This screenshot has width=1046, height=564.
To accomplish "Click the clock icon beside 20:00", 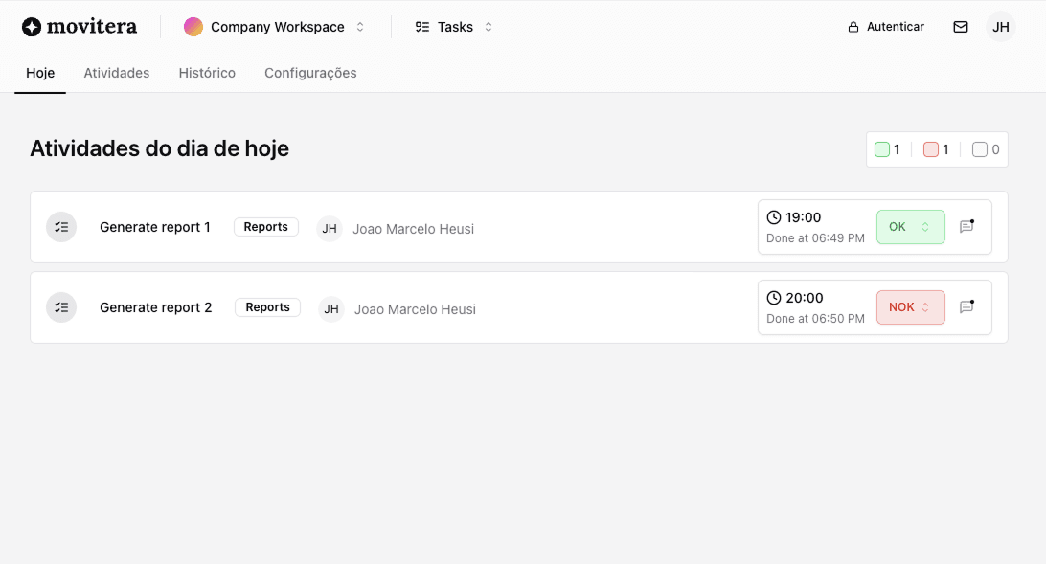I will tap(772, 297).
